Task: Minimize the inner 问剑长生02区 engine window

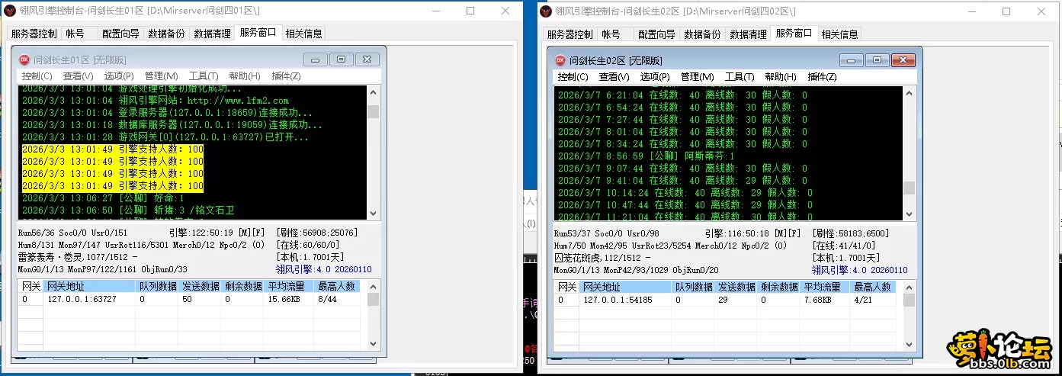Action: click(x=852, y=59)
